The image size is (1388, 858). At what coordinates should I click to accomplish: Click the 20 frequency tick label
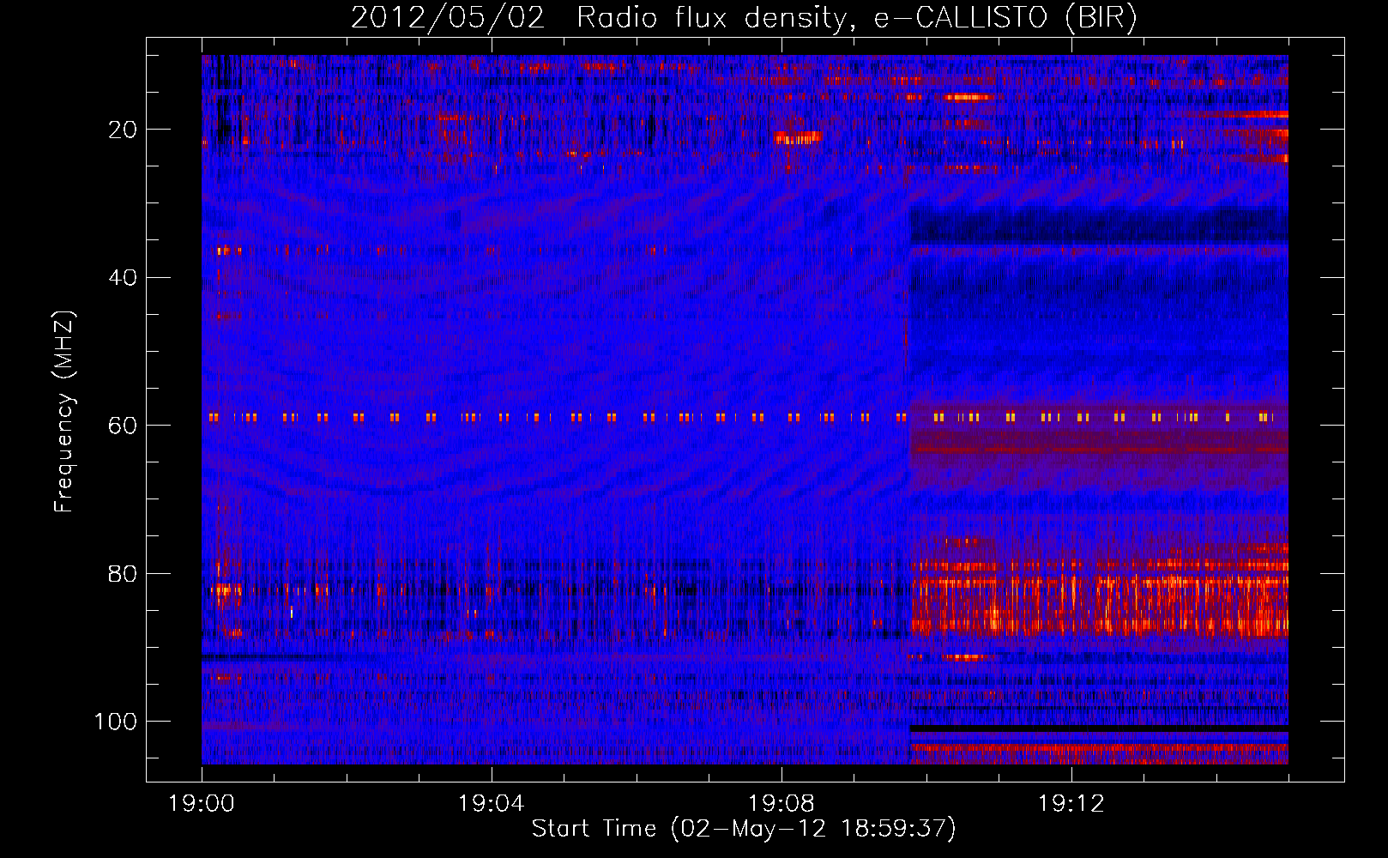123,130
